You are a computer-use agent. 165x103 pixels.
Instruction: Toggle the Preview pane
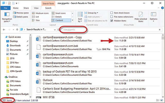coord(21,13)
